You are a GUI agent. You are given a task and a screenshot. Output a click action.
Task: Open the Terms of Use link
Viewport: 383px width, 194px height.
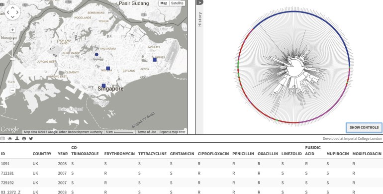click(147, 132)
